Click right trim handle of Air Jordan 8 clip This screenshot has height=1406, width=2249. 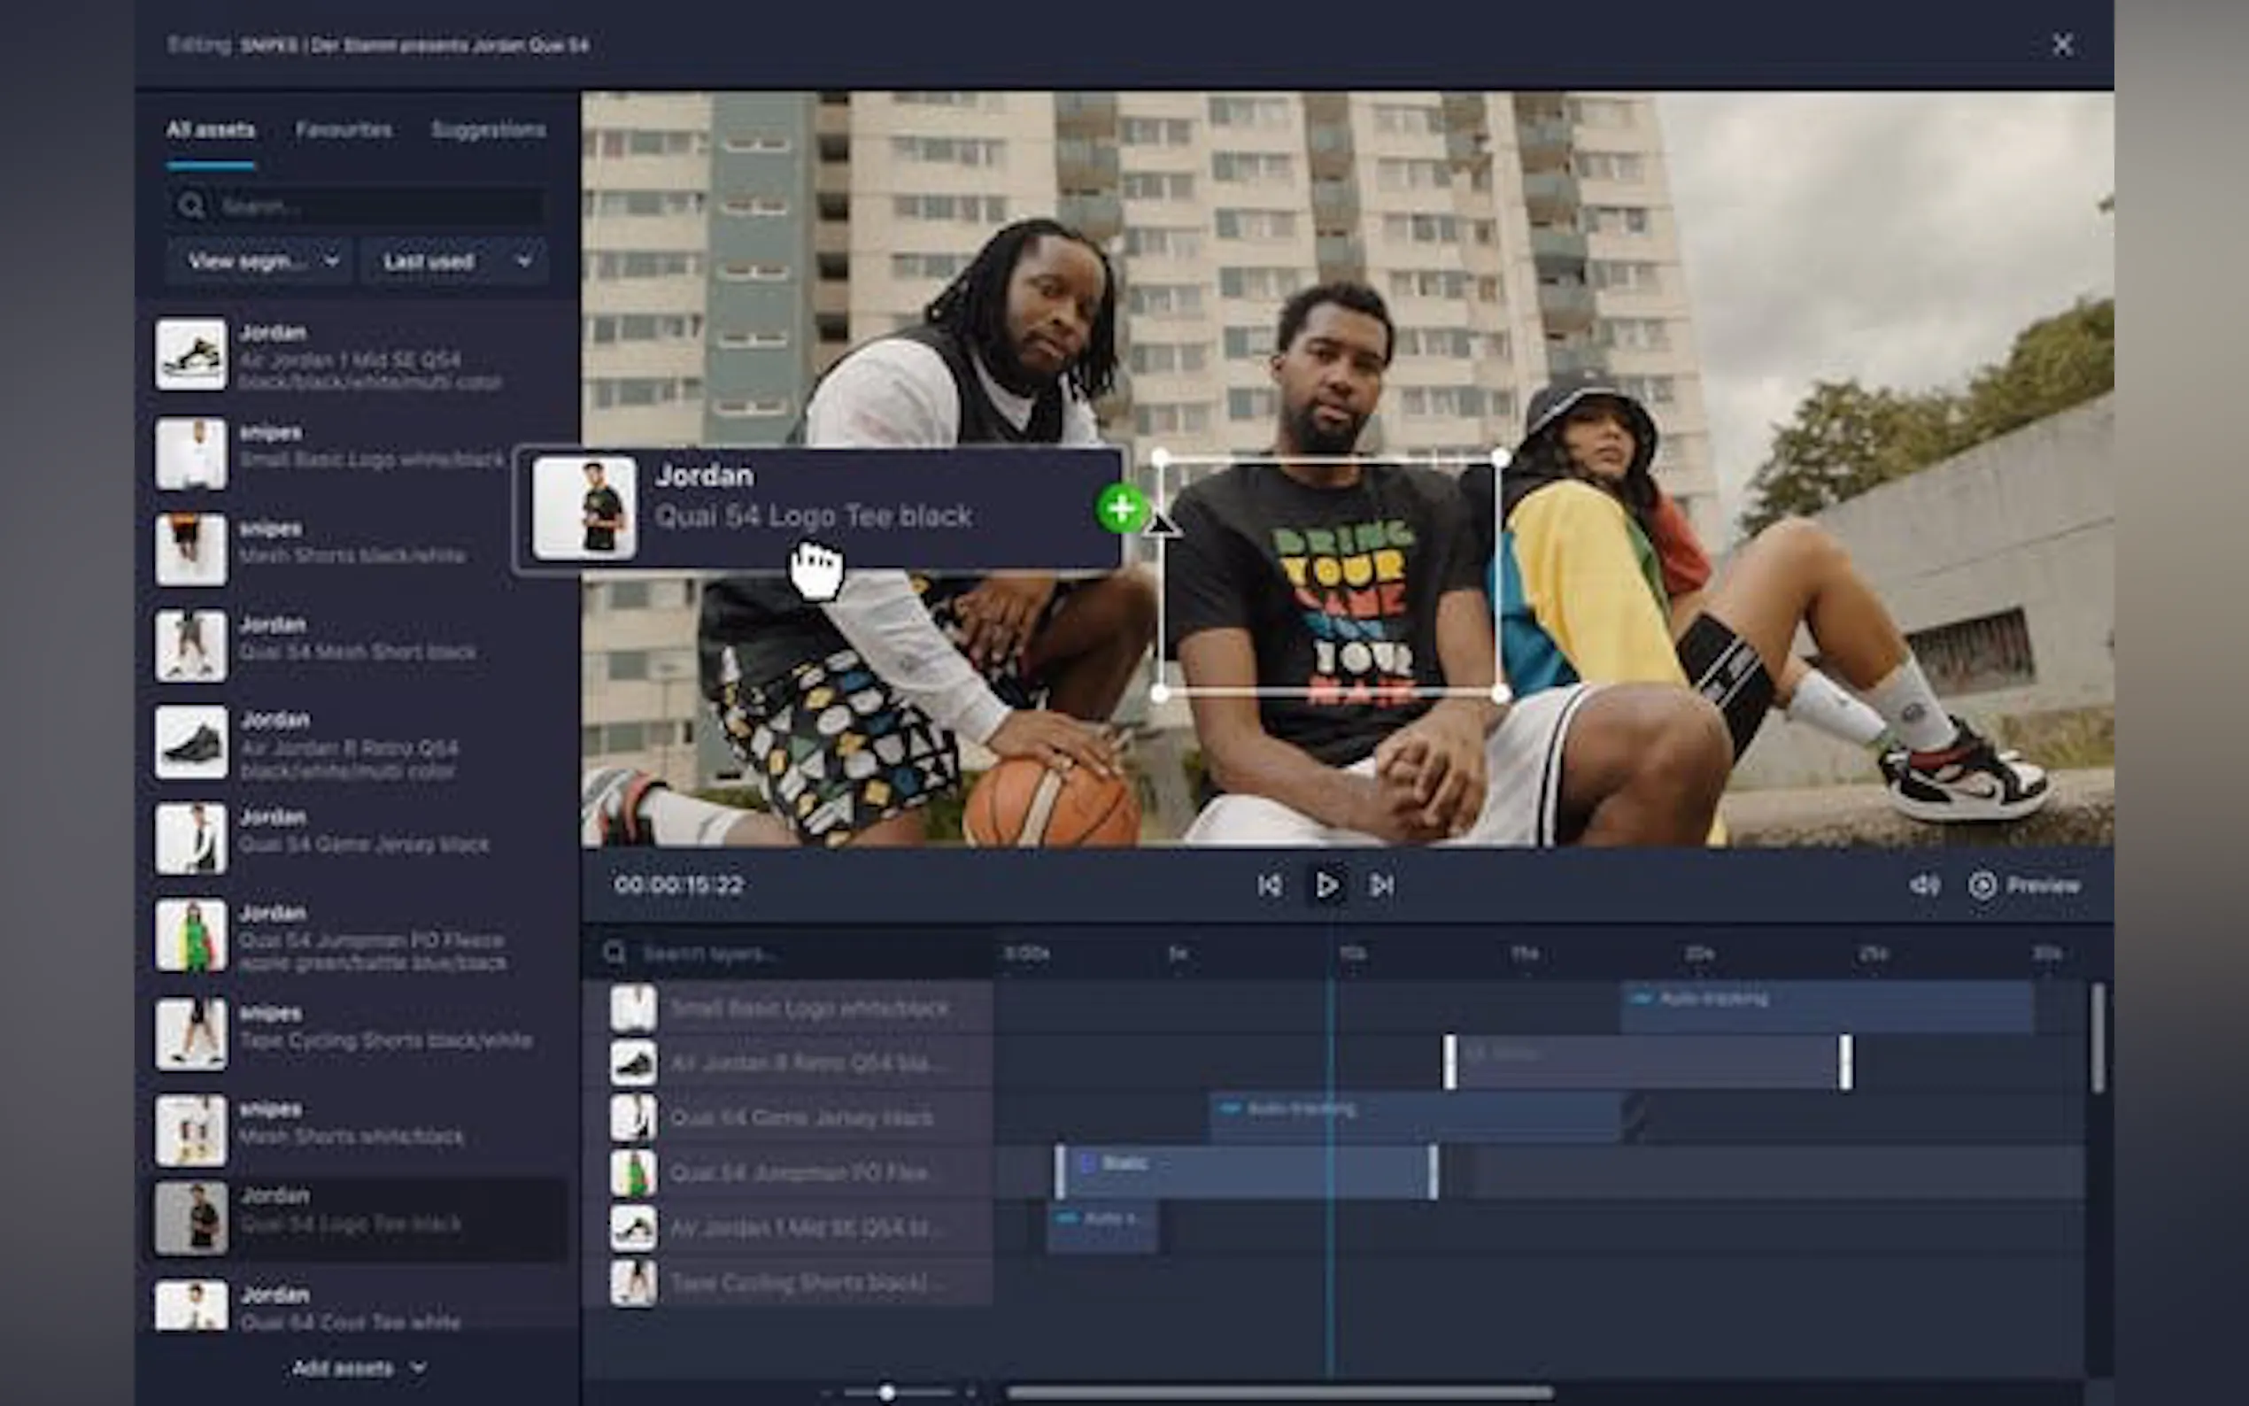coord(1845,1062)
